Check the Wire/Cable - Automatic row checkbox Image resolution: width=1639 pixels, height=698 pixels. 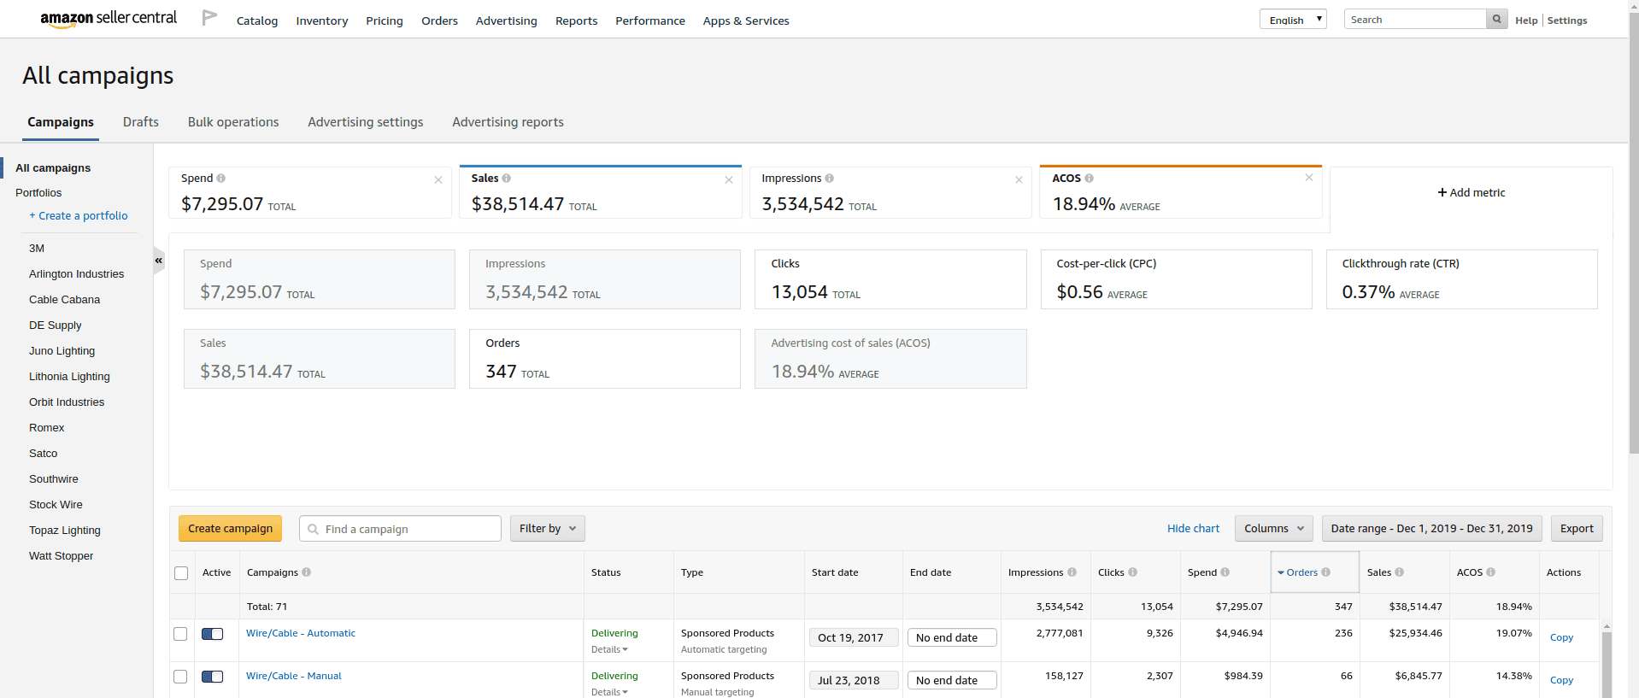tap(180, 634)
